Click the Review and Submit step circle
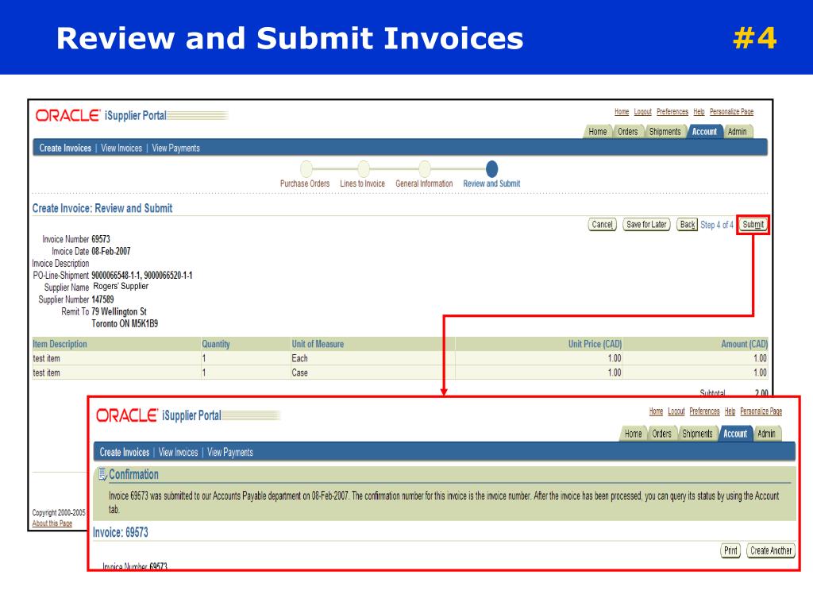 tap(491, 168)
